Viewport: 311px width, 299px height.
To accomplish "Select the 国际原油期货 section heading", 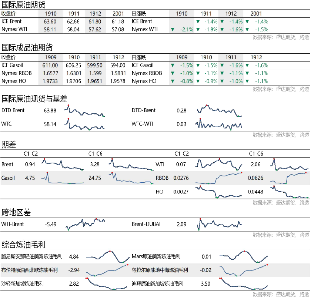I will click(24, 5).
